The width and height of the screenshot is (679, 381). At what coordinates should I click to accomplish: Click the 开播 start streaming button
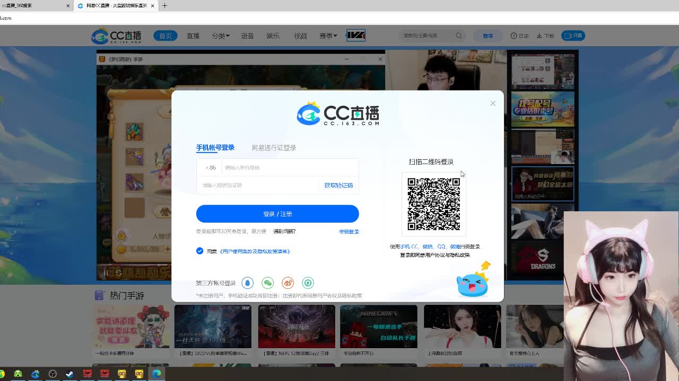point(572,35)
